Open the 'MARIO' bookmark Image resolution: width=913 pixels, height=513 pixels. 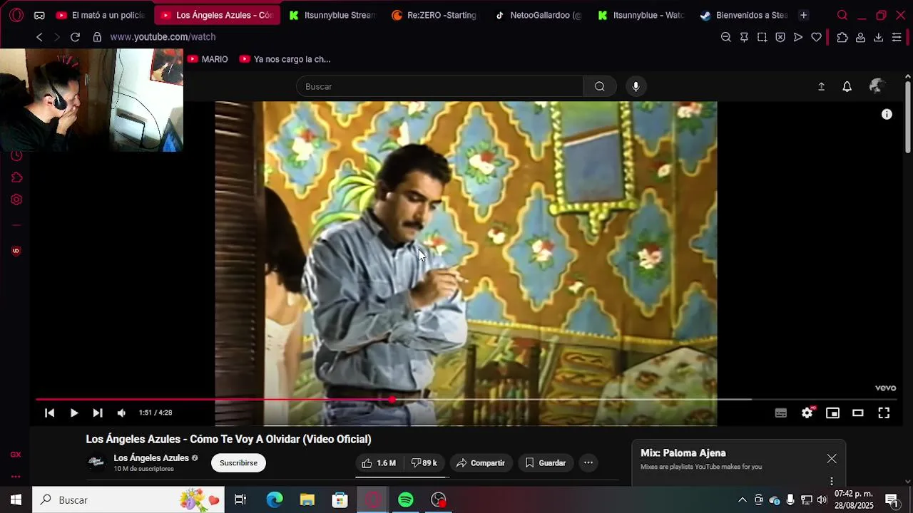(208, 59)
